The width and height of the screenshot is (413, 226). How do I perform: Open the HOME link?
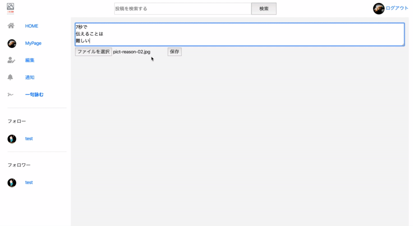coord(32,26)
